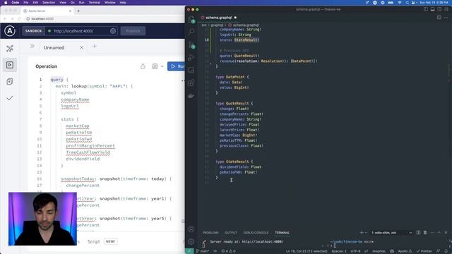Open the Schema view in Apollo sidebar
Screen dimensions: 452x254
click(10, 49)
